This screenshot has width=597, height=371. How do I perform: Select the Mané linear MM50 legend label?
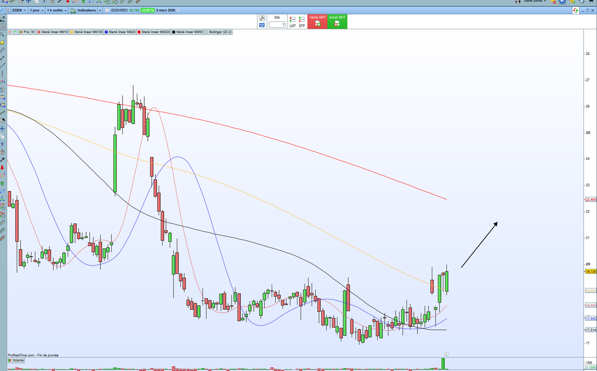(190, 32)
